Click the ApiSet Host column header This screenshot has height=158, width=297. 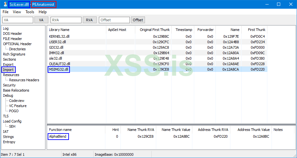121,30
